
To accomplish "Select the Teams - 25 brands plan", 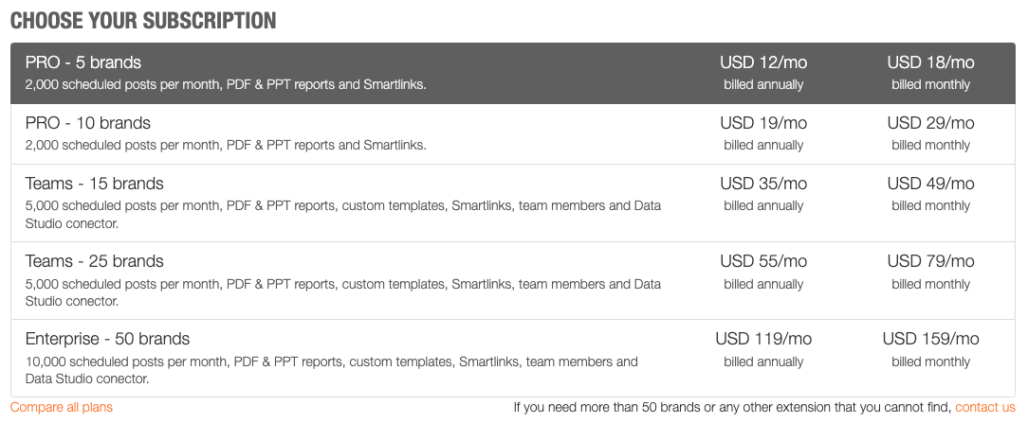I will [95, 262].
